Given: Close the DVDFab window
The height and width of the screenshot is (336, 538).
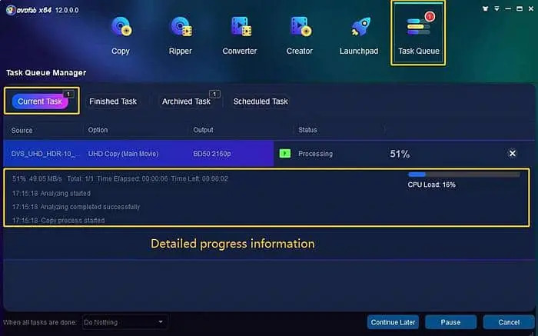Looking at the screenshot, I should (x=531, y=8).
